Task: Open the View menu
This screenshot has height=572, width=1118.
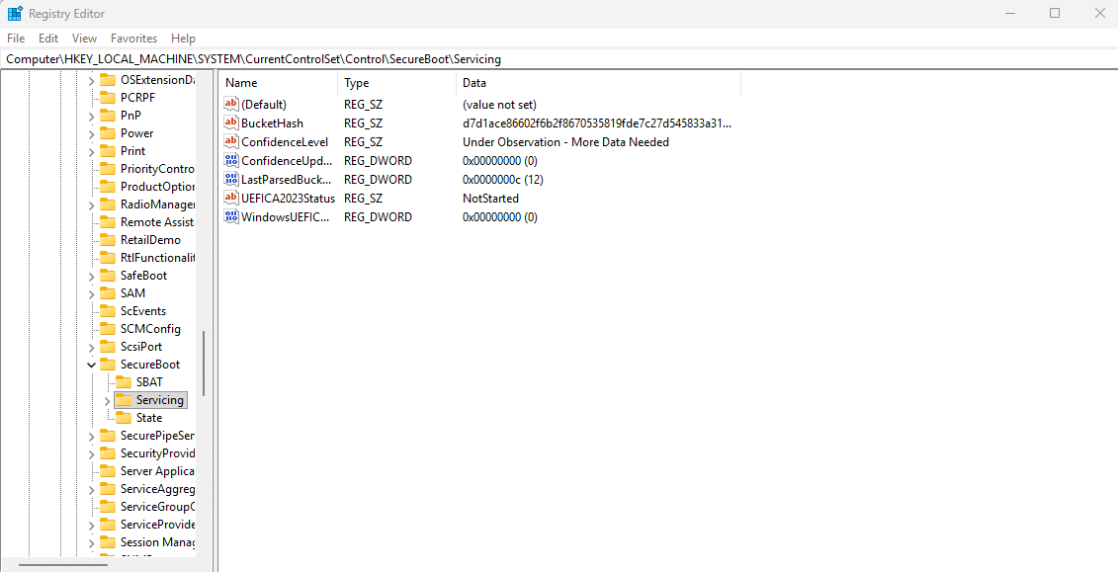Action: coord(85,39)
